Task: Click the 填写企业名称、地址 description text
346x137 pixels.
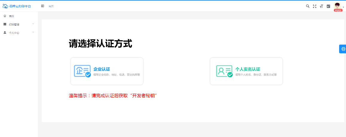Action: [x=117, y=75]
